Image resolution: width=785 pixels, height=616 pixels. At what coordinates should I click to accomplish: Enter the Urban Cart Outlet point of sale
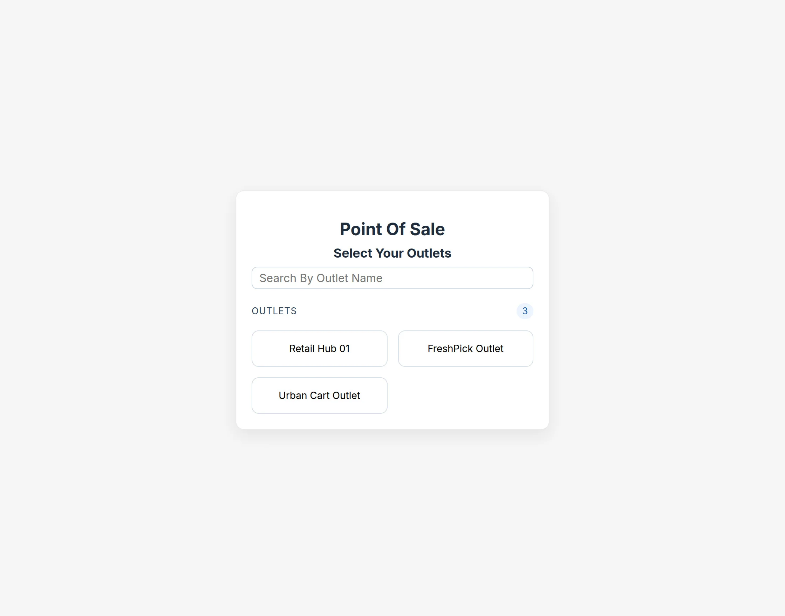click(319, 395)
